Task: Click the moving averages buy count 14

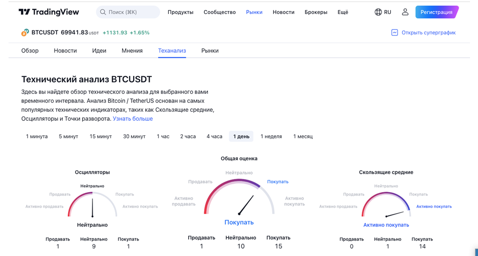Action: point(422,247)
